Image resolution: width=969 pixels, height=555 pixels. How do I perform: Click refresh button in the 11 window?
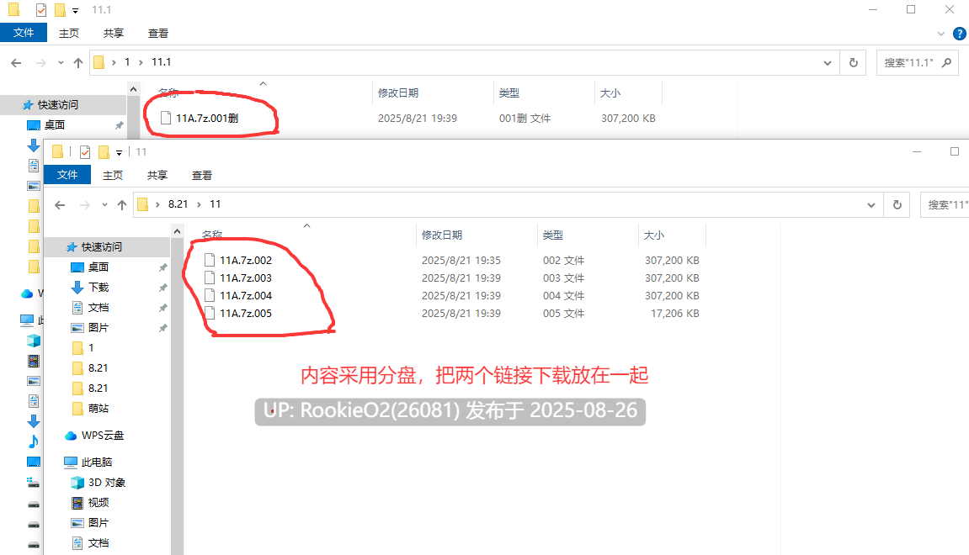(x=897, y=204)
